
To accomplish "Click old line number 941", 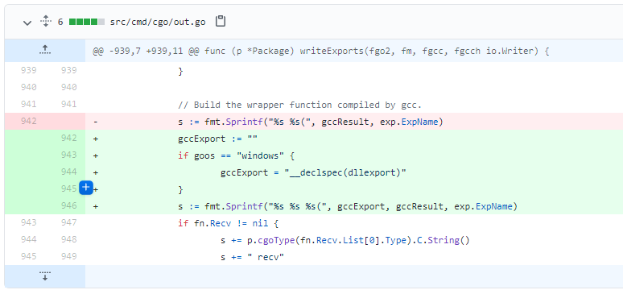I will pos(29,104).
